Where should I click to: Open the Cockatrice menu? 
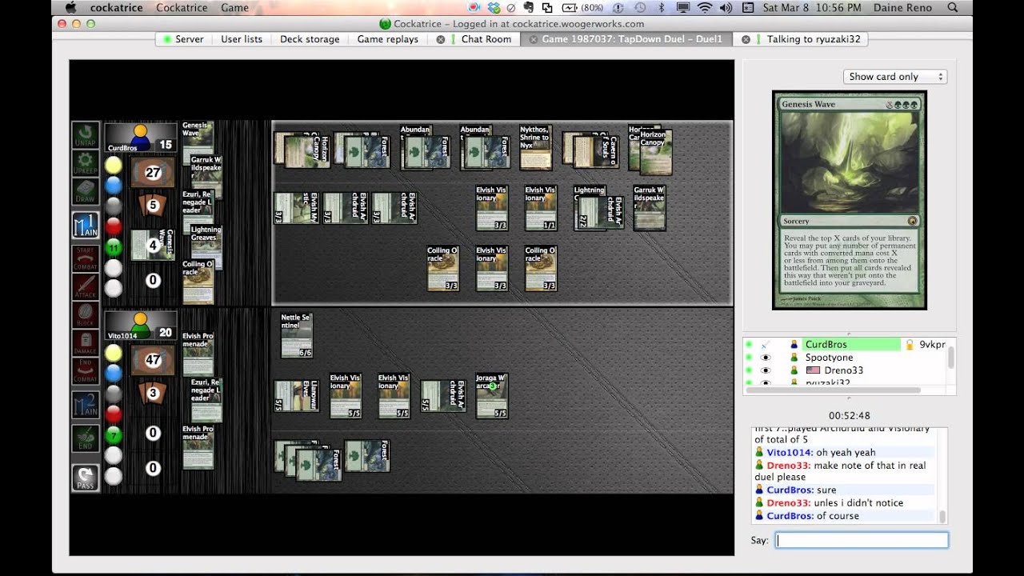click(182, 8)
